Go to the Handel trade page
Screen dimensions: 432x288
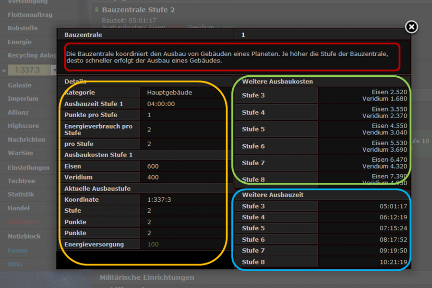(x=19, y=208)
